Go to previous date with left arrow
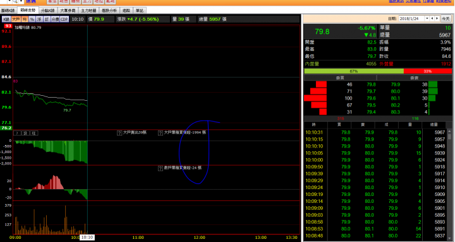This screenshot has width=455, height=242. [x=432, y=18]
